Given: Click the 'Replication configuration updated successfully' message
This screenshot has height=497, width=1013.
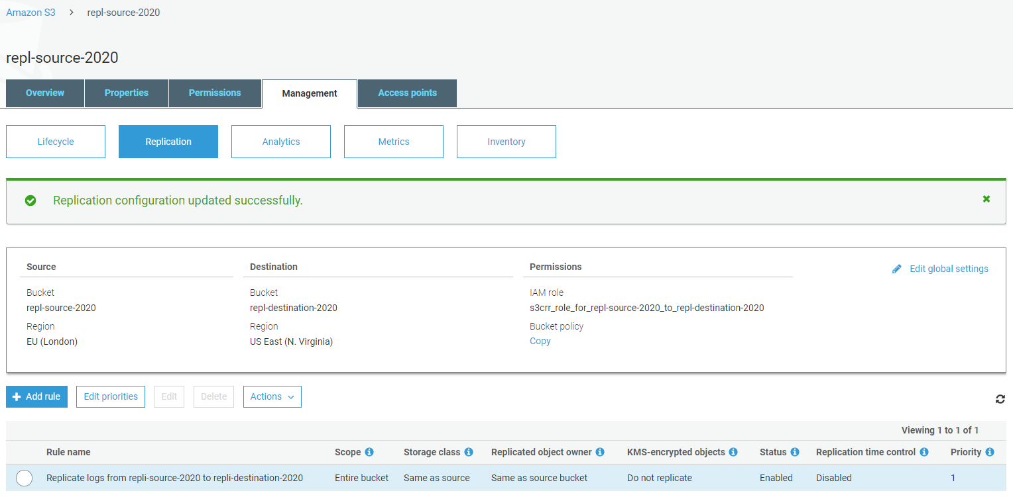Looking at the screenshot, I should pos(178,201).
